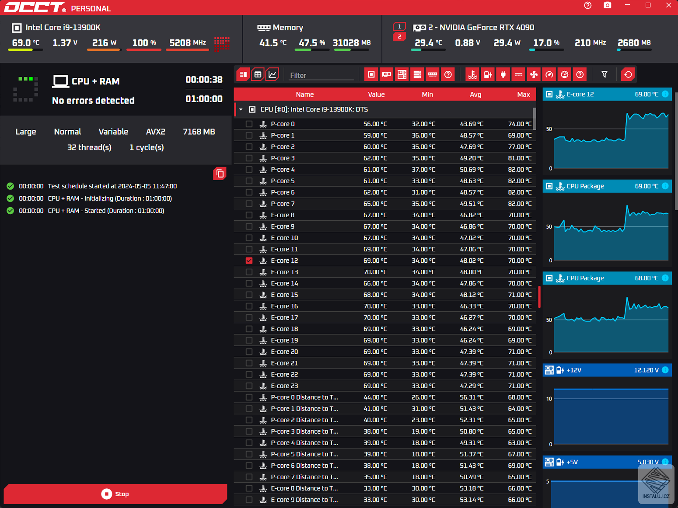678x508 pixels.
Task: Toggle the fan sensor filter icon
Action: pos(534,74)
